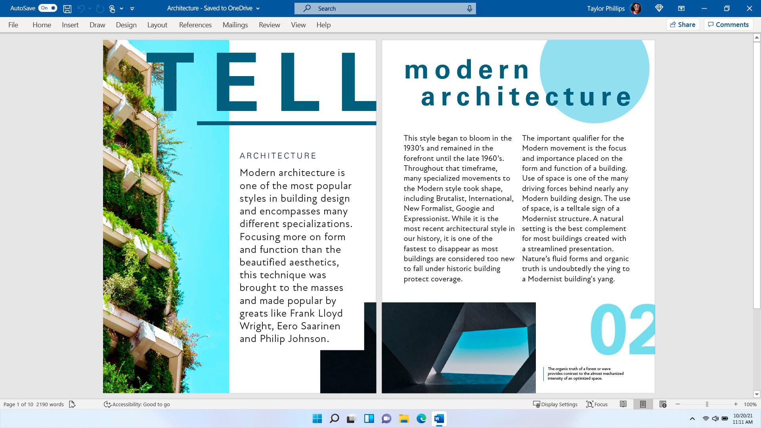Click the References tab in the ribbon
Viewport: 761px width, 428px height.
pyautogui.click(x=195, y=25)
